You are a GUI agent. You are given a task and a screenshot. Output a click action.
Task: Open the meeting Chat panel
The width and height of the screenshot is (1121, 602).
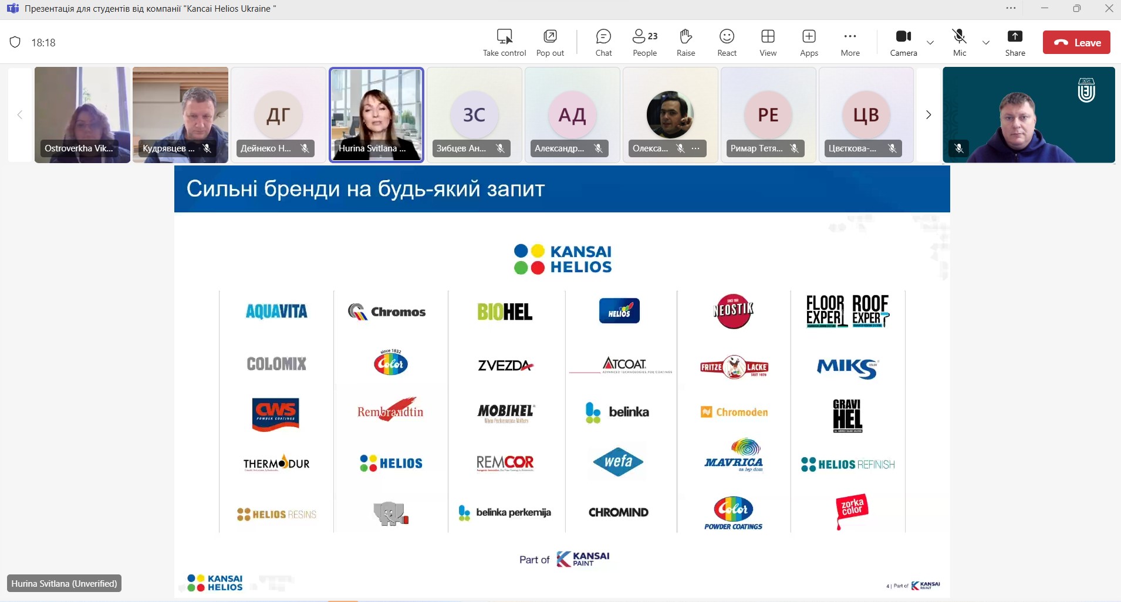coord(603,42)
